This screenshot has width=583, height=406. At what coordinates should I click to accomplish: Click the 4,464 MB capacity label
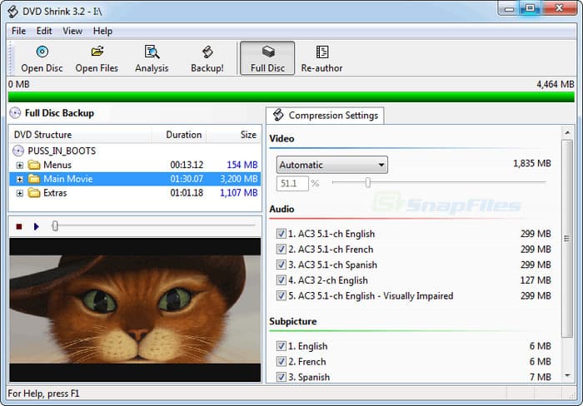click(556, 84)
